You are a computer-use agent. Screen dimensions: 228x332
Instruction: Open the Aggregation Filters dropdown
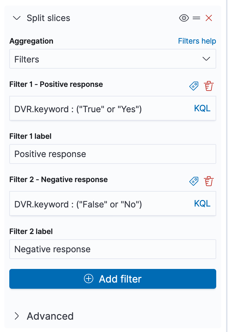[x=113, y=59]
